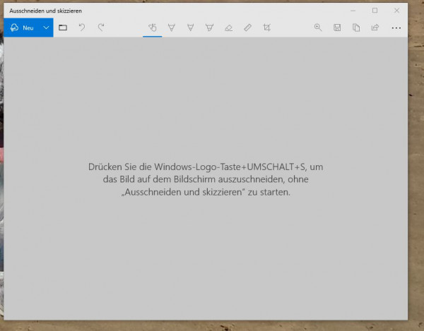Save the snip with the floppy disk icon
This screenshot has width=424, height=331.
point(337,28)
